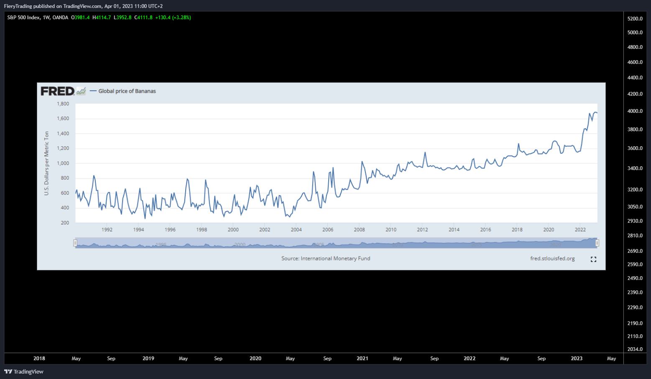651x379 pixels.
Task: Click the TradingView logo at bottom left
Action: [24, 371]
